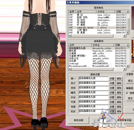Click right arrow of costume list horizontal scrollbar
This screenshot has height=130, width=134.
(x=125, y=69)
